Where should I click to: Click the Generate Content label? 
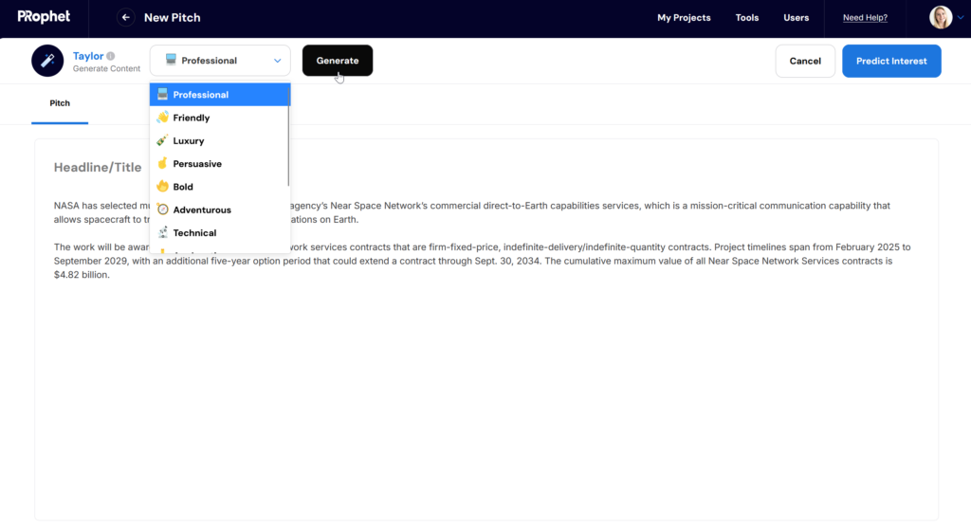[x=106, y=69]
